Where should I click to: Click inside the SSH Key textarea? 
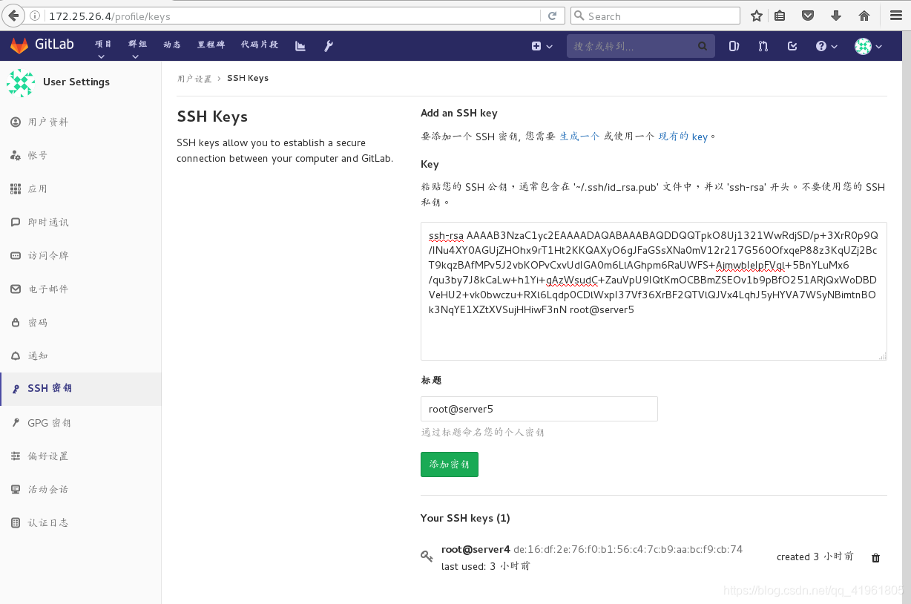coord(654,291)
